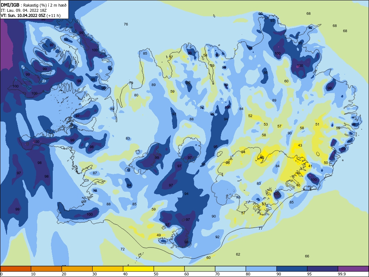Click the '41' humidity value on map
Screen dimensions: 369x277
coord(310,166)
